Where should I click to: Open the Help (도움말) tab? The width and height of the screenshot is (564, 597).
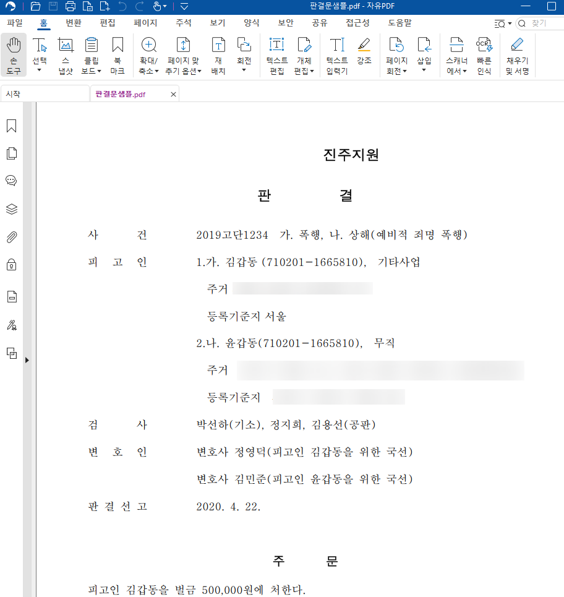tap(399, 23)
